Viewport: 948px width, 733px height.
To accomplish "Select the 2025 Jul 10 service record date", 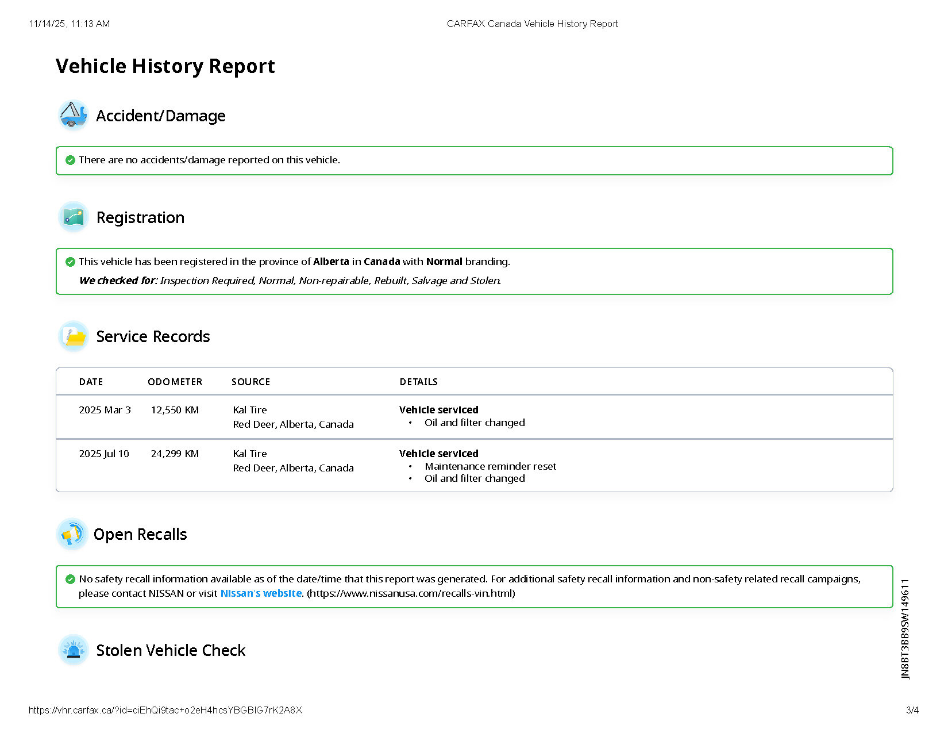I will click(x=104, y=454).
